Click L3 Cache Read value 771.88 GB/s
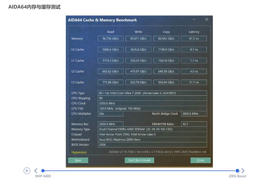Image resolution: width=256 pixels, height=181 pixels. [111, 82]
